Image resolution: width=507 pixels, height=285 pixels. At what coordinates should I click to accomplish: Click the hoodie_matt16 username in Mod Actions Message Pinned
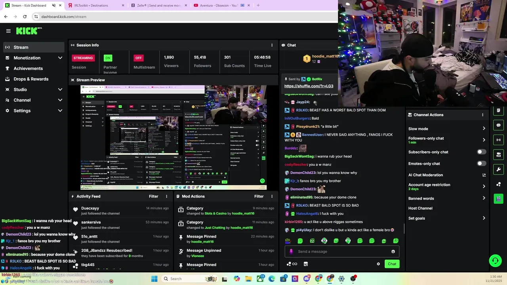[x=202, y=241]
